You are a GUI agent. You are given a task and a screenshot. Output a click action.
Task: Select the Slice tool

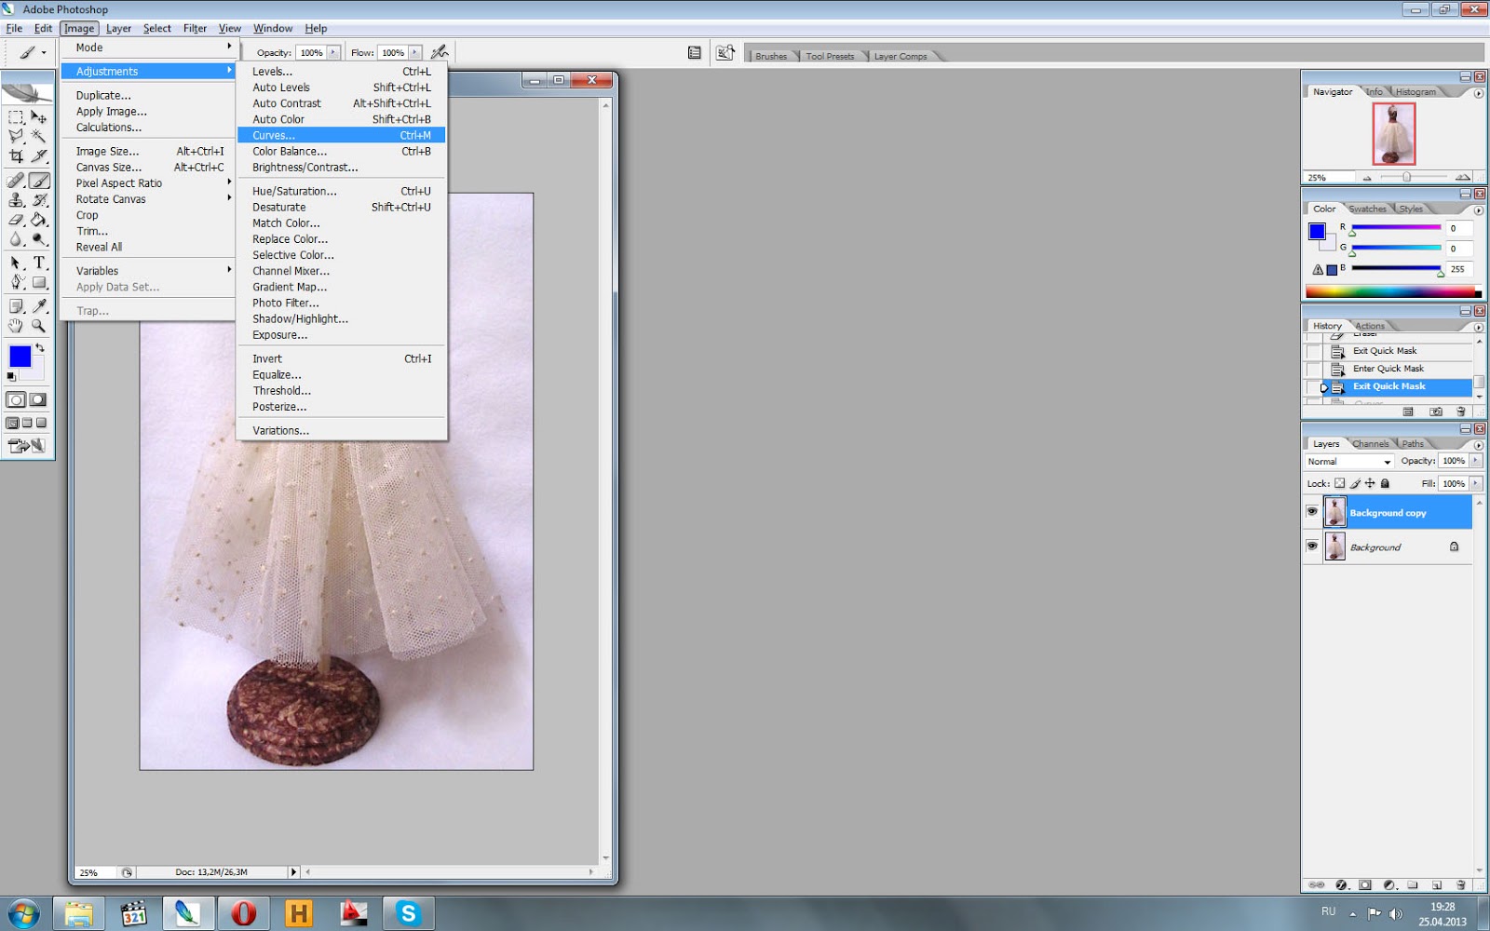click(39, 156)
